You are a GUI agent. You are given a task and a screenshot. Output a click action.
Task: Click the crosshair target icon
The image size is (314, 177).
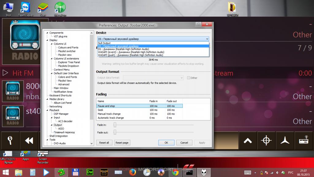[266, 141]
